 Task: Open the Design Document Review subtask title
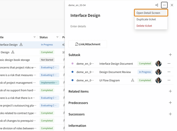[115, 72]
